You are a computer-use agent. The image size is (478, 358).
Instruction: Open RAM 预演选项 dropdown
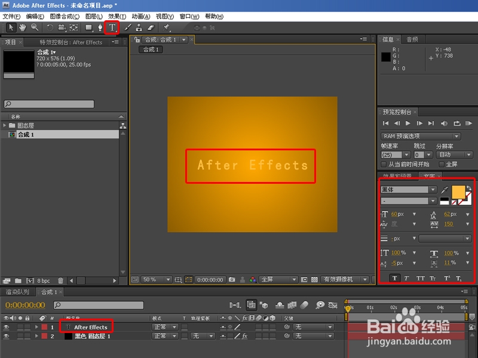[x=421, y=136]
